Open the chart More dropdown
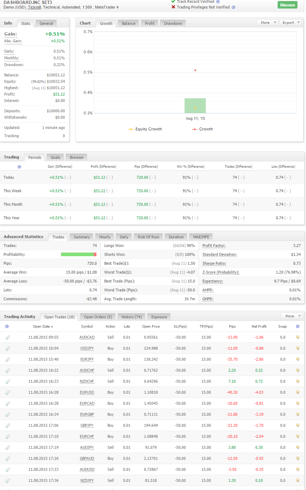Image resolution: width=306 pixels, height=490 pixels. (268, 22)
